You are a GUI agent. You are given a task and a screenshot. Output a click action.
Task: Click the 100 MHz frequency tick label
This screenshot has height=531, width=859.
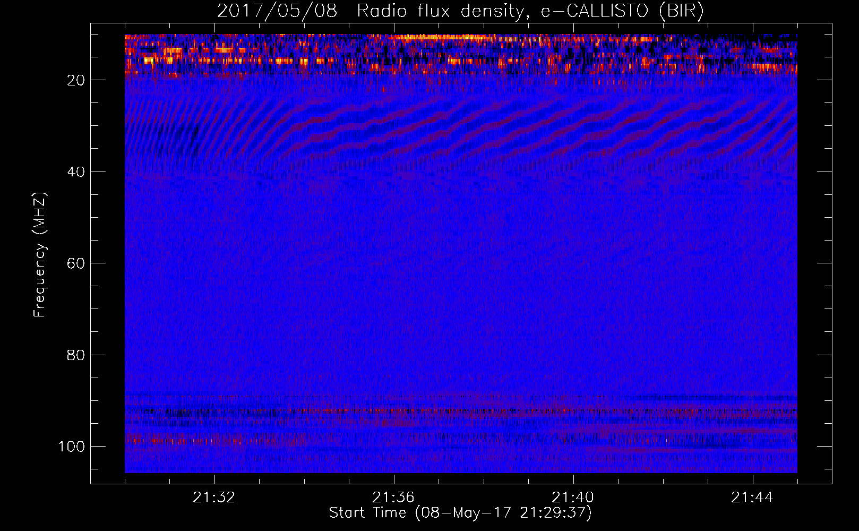coord(72,447)
